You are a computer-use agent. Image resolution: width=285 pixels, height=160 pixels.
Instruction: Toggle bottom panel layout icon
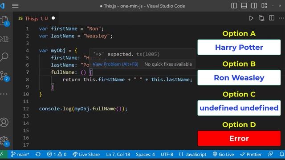(x=244, y=6)
